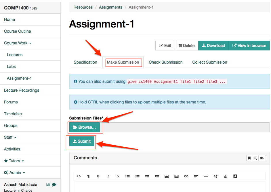Open text alignment options
This screenshot has height=192, width=271.
pyautogui.click(x=196, y=176)
